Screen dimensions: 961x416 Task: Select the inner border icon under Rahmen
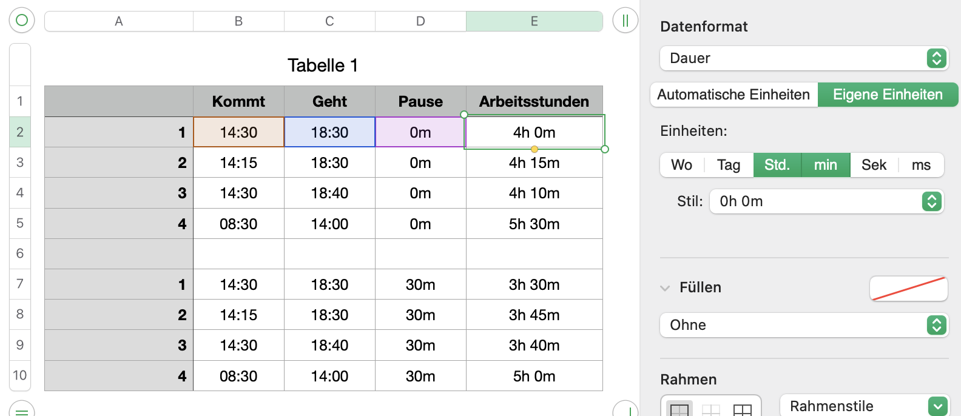point(711,409)
